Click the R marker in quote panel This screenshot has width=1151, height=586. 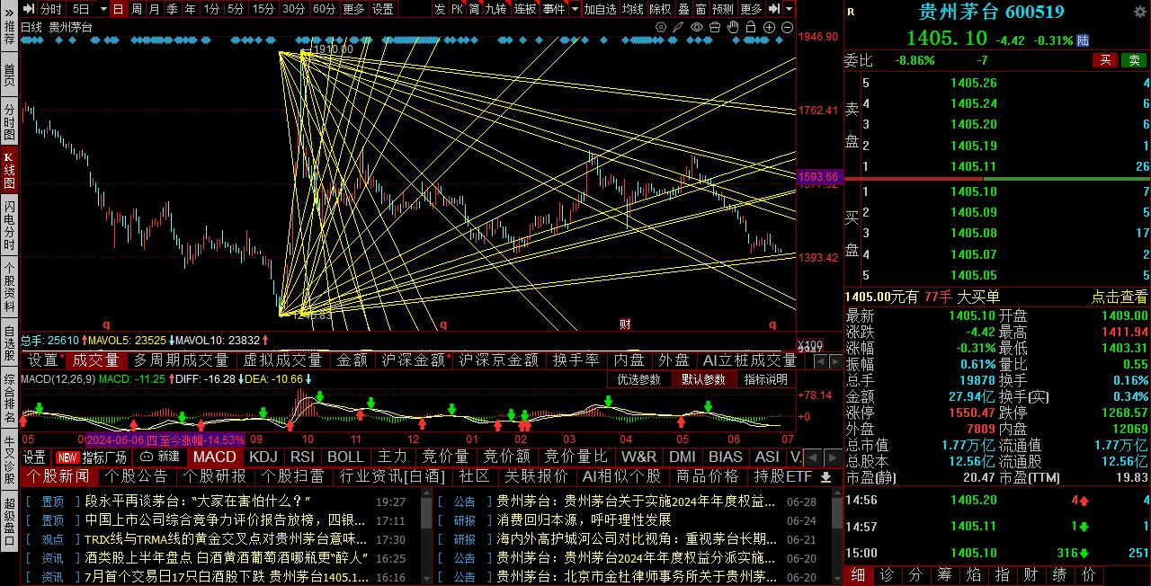coord(851,12)
